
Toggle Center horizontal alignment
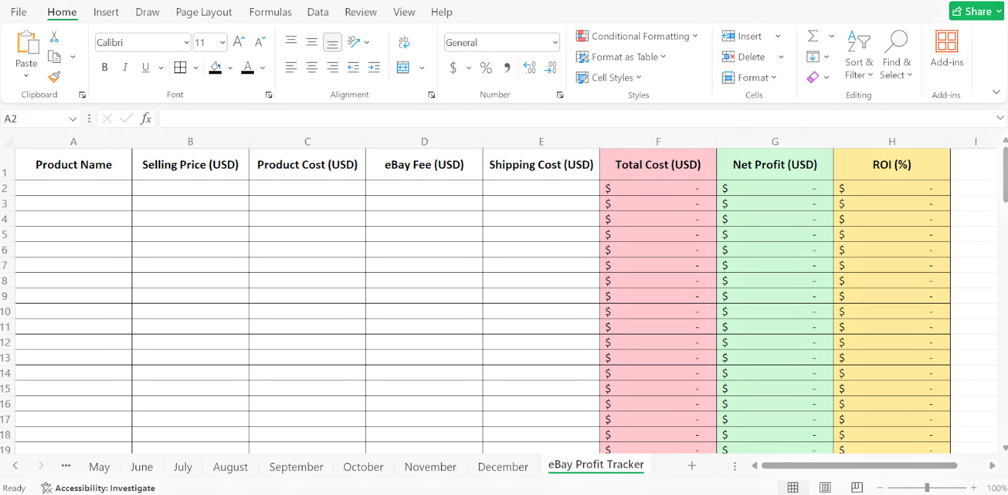tap(312, 67)
